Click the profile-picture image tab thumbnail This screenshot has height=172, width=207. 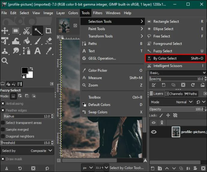[x=64, y=25]
